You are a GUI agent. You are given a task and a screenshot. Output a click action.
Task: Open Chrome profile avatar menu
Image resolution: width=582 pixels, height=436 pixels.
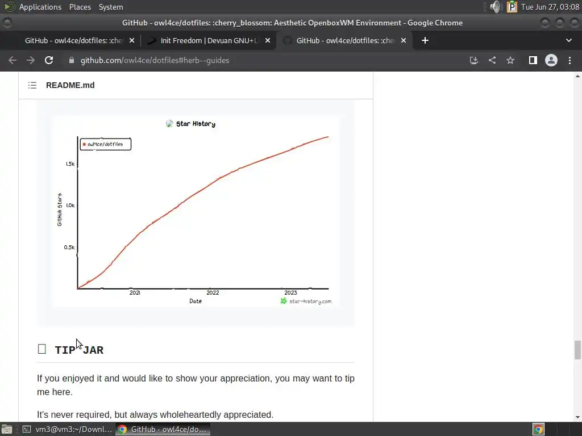click(x=551, y=60)
